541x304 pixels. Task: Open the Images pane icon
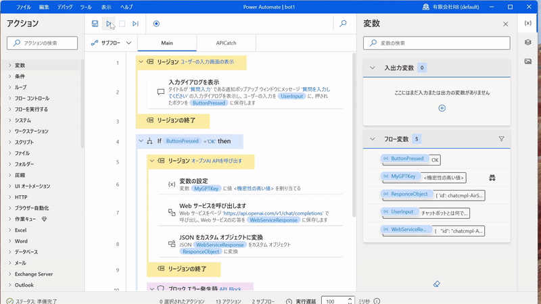click(528, 61)
